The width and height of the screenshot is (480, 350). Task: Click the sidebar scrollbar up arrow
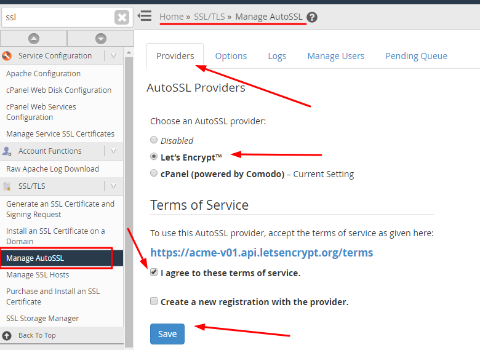(x=129, y=53)
